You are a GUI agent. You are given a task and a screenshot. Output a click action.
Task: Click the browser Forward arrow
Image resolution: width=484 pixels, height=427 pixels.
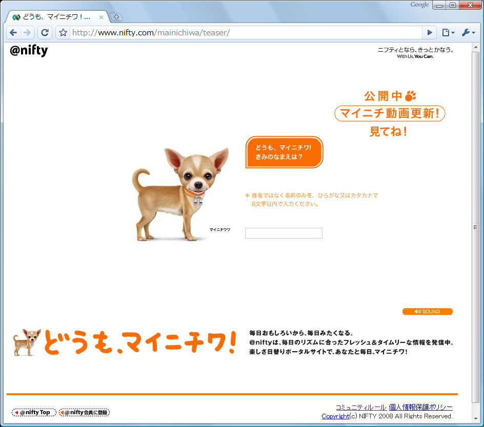point(27,32)
